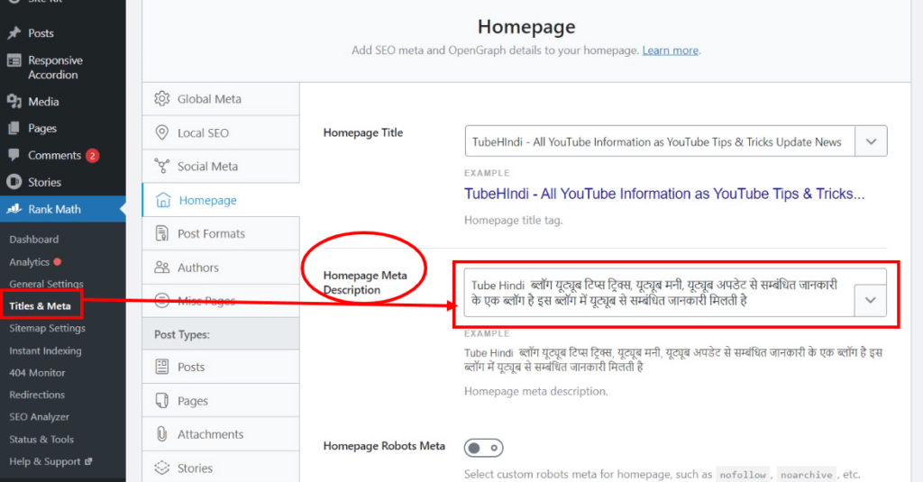Viewport: 923px width, 482px height.
Task: Toggle the Homepage Robots Meta switch
Action: click(483, 448)
